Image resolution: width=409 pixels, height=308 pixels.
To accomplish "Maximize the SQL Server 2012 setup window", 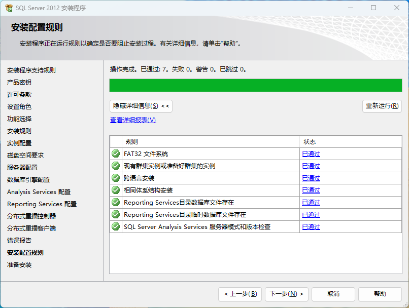I will click(373, 8).
